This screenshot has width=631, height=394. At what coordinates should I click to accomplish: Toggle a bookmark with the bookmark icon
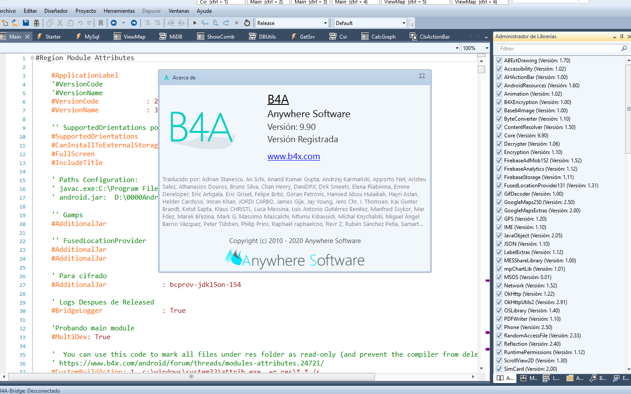click(x=101, y=23)
